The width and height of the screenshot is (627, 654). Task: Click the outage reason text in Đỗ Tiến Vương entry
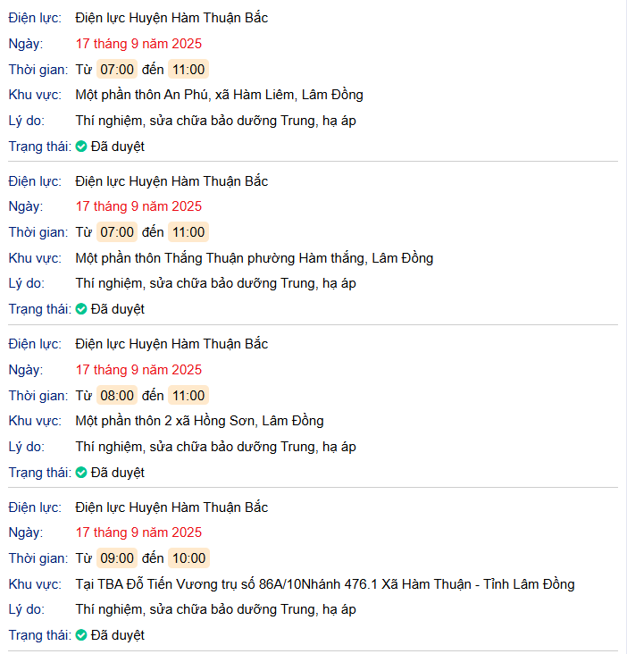(x=215, y=609)
